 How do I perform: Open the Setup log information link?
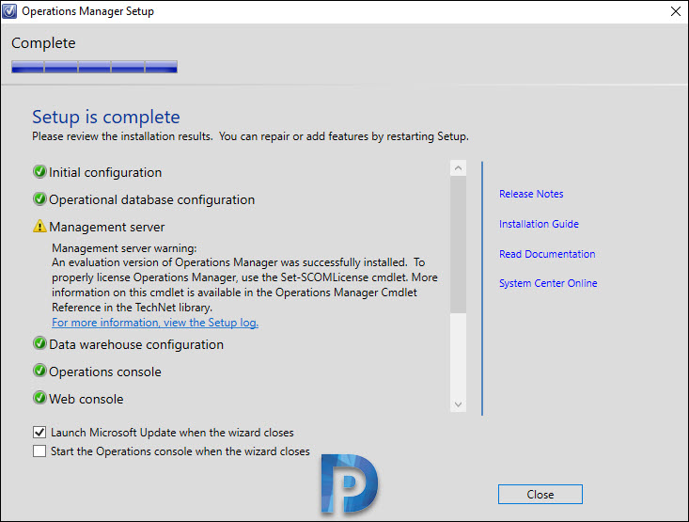click(155, 323)
